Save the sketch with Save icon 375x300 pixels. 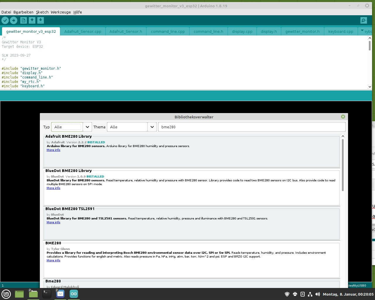point(40,20)
